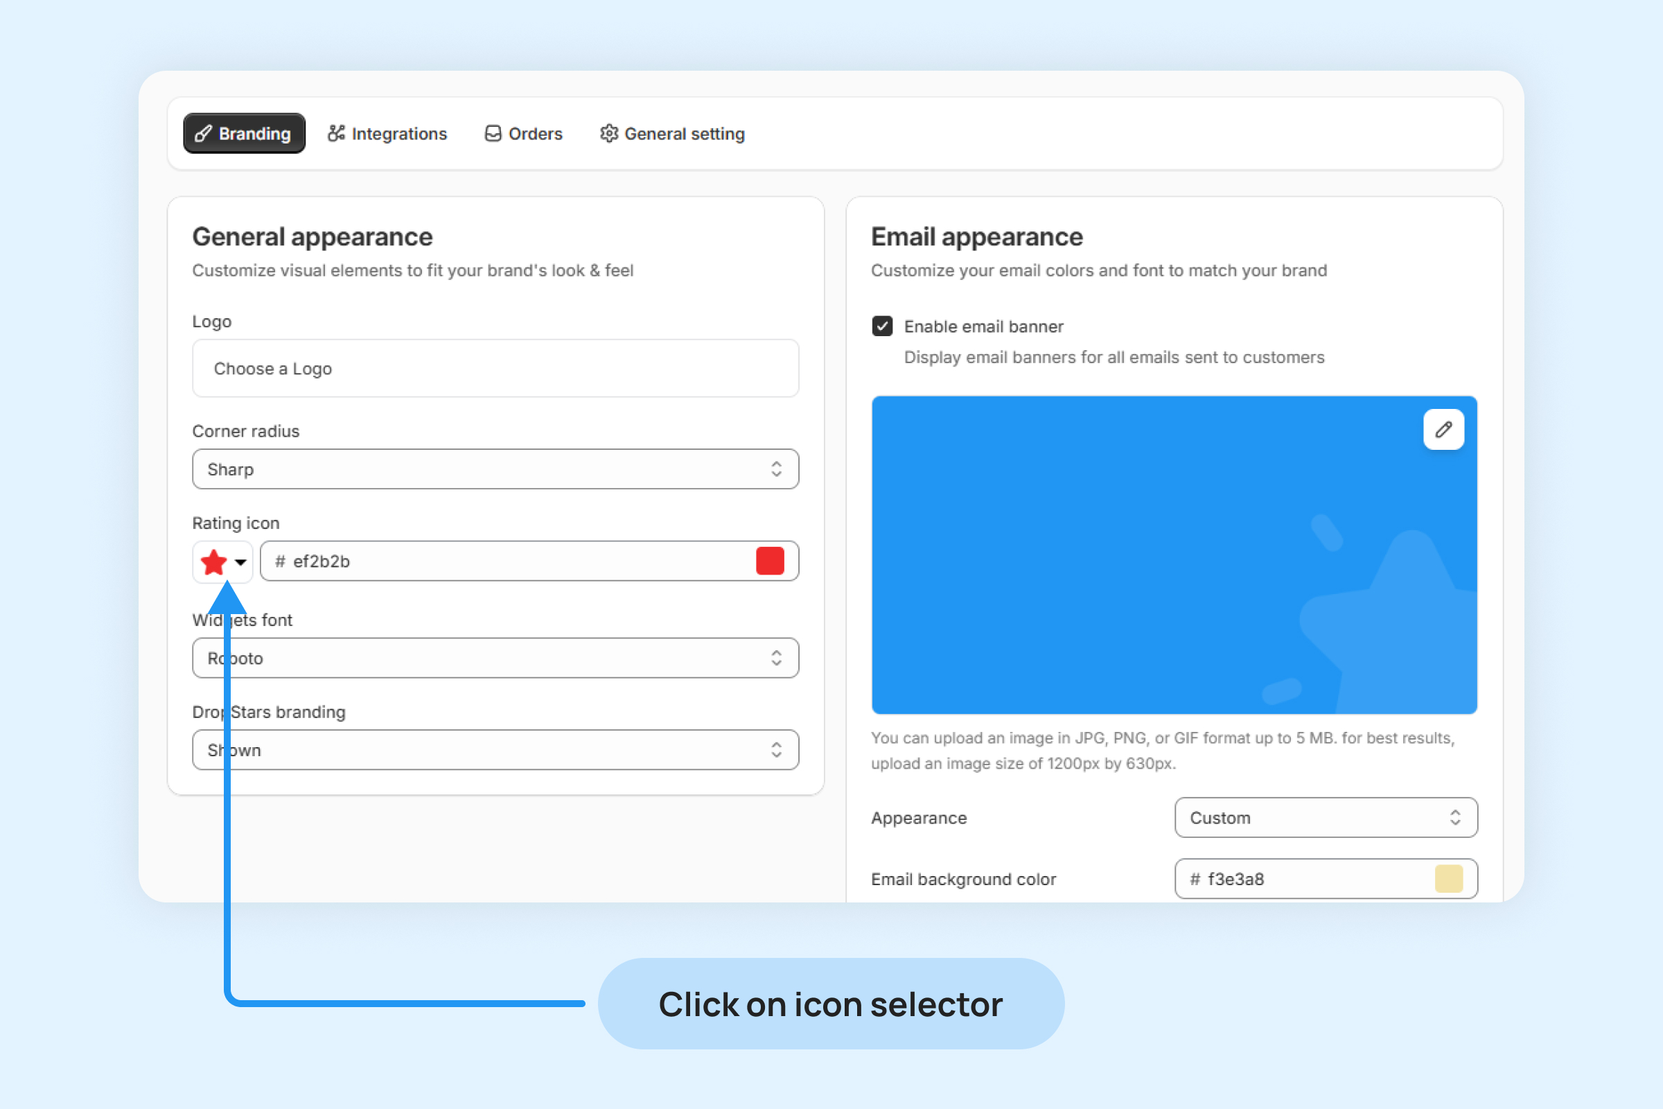Click the Branding paintbrush icon
Screen dimensions: 1663x1109
204,134
